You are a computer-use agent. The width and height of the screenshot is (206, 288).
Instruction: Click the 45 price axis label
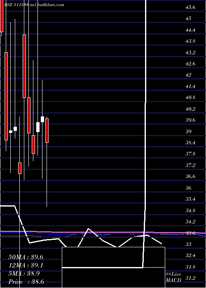coord(189,19)
